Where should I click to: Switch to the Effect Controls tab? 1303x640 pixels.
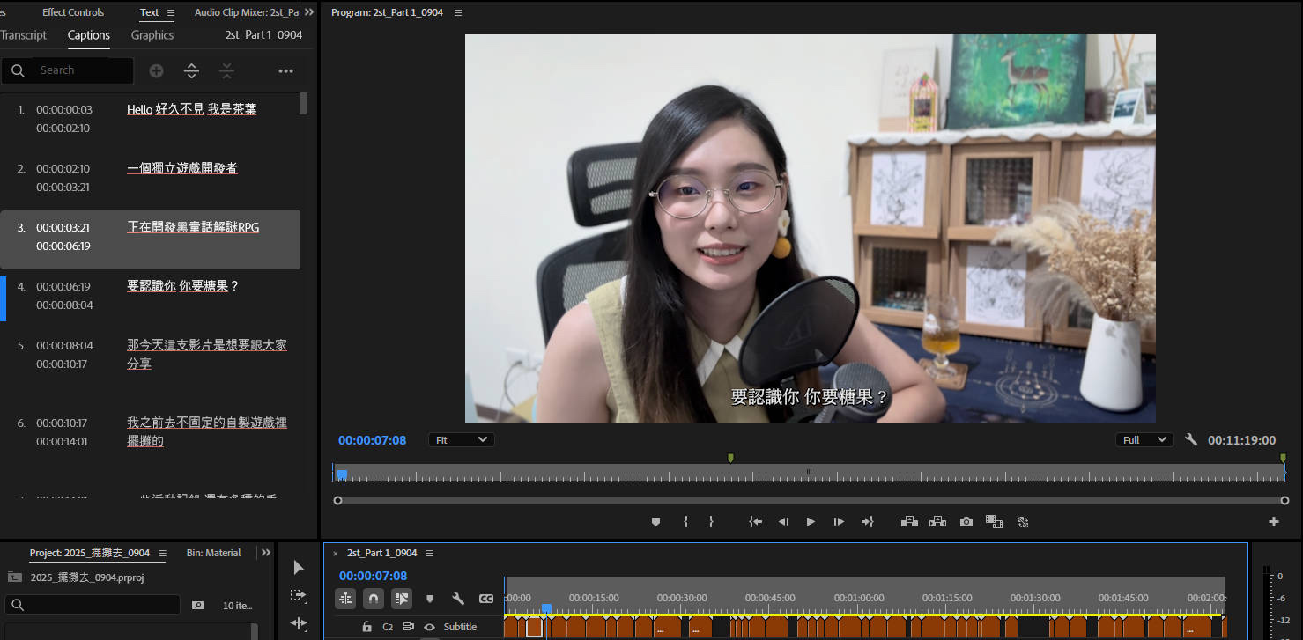coord(73,12)
